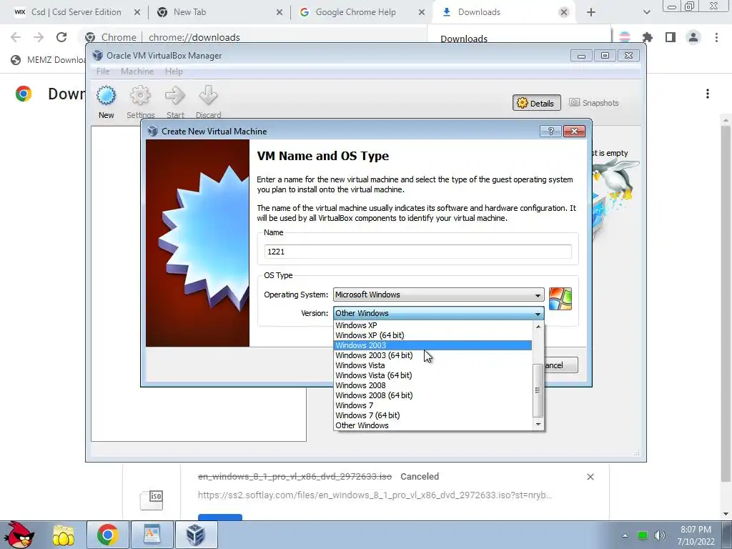Open VirtualBox from the taskbar
732x549 pixels.
[196, 535]
